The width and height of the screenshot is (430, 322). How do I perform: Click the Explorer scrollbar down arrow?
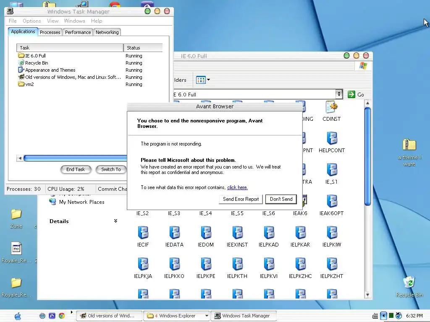tap(368, 295)
